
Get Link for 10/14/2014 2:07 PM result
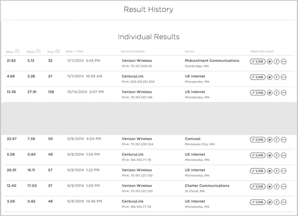258,93
